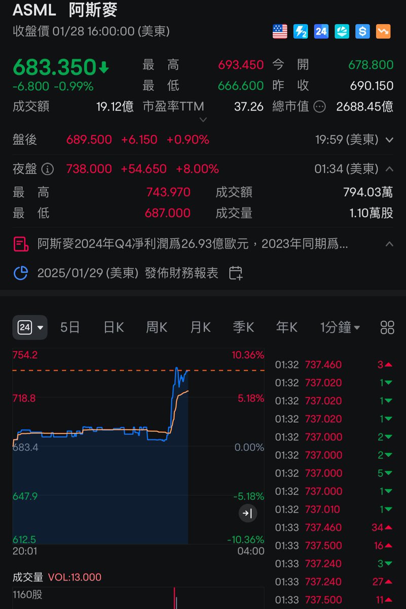Viewport: 406px width, 609px height.
Task: Tap the after-hours price 689.500
Action: coord(89,140)
